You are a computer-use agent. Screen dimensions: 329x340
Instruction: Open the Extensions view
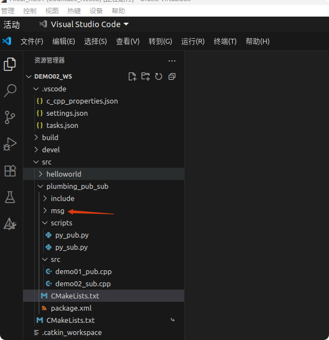pyautogui.click(x=10, y=171)
